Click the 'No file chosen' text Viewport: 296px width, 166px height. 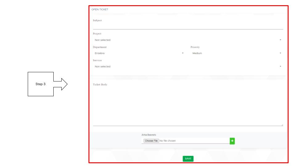168,141
